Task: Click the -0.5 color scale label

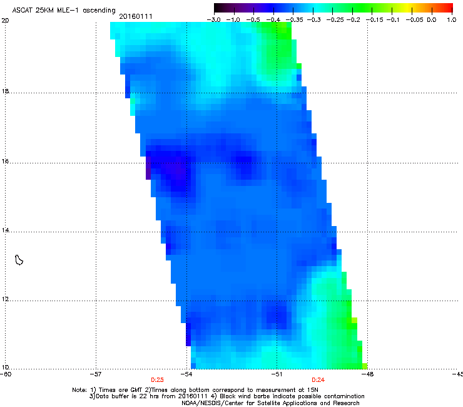Action: point(253,20)
